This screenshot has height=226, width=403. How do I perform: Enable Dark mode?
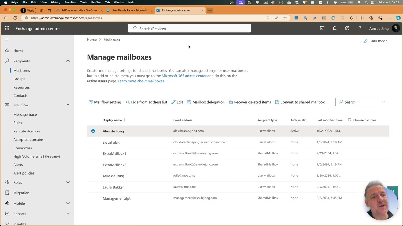point(375,41)
